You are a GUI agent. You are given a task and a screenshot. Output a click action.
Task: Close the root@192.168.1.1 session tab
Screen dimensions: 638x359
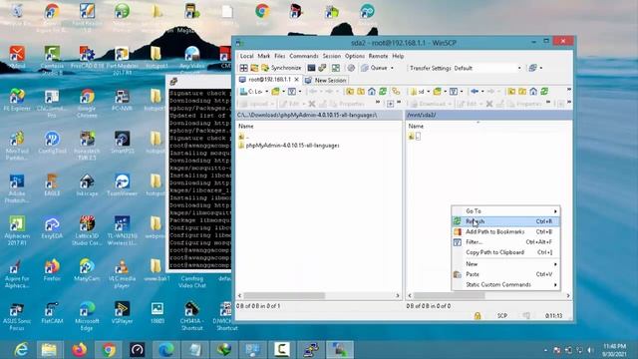297,80
